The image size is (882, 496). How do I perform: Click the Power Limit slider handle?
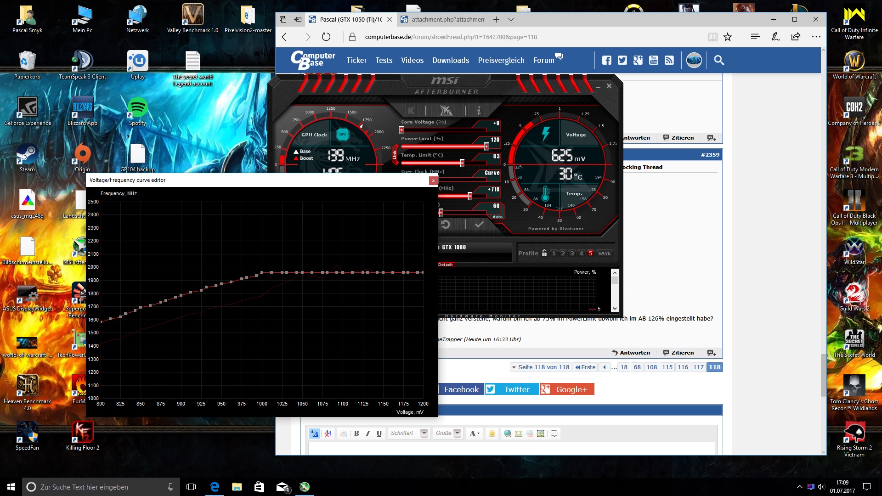[486, 147]
